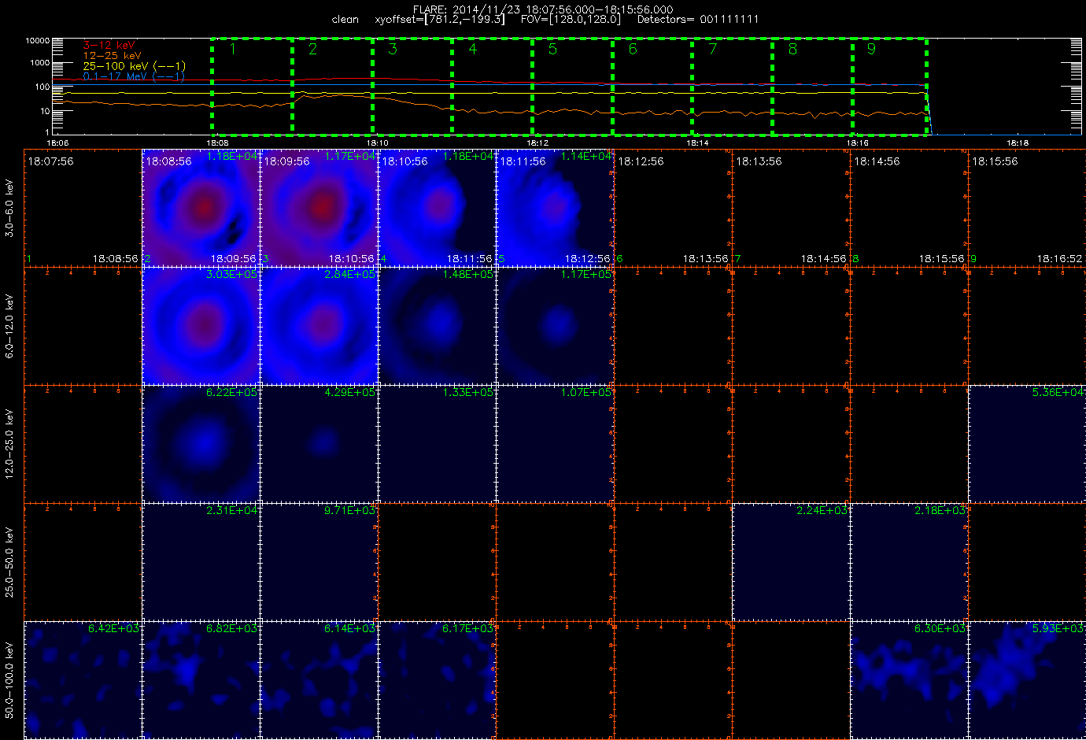
Task: Click the 50.0-100.0 keV row label
Action: click(x=9, y=680)
